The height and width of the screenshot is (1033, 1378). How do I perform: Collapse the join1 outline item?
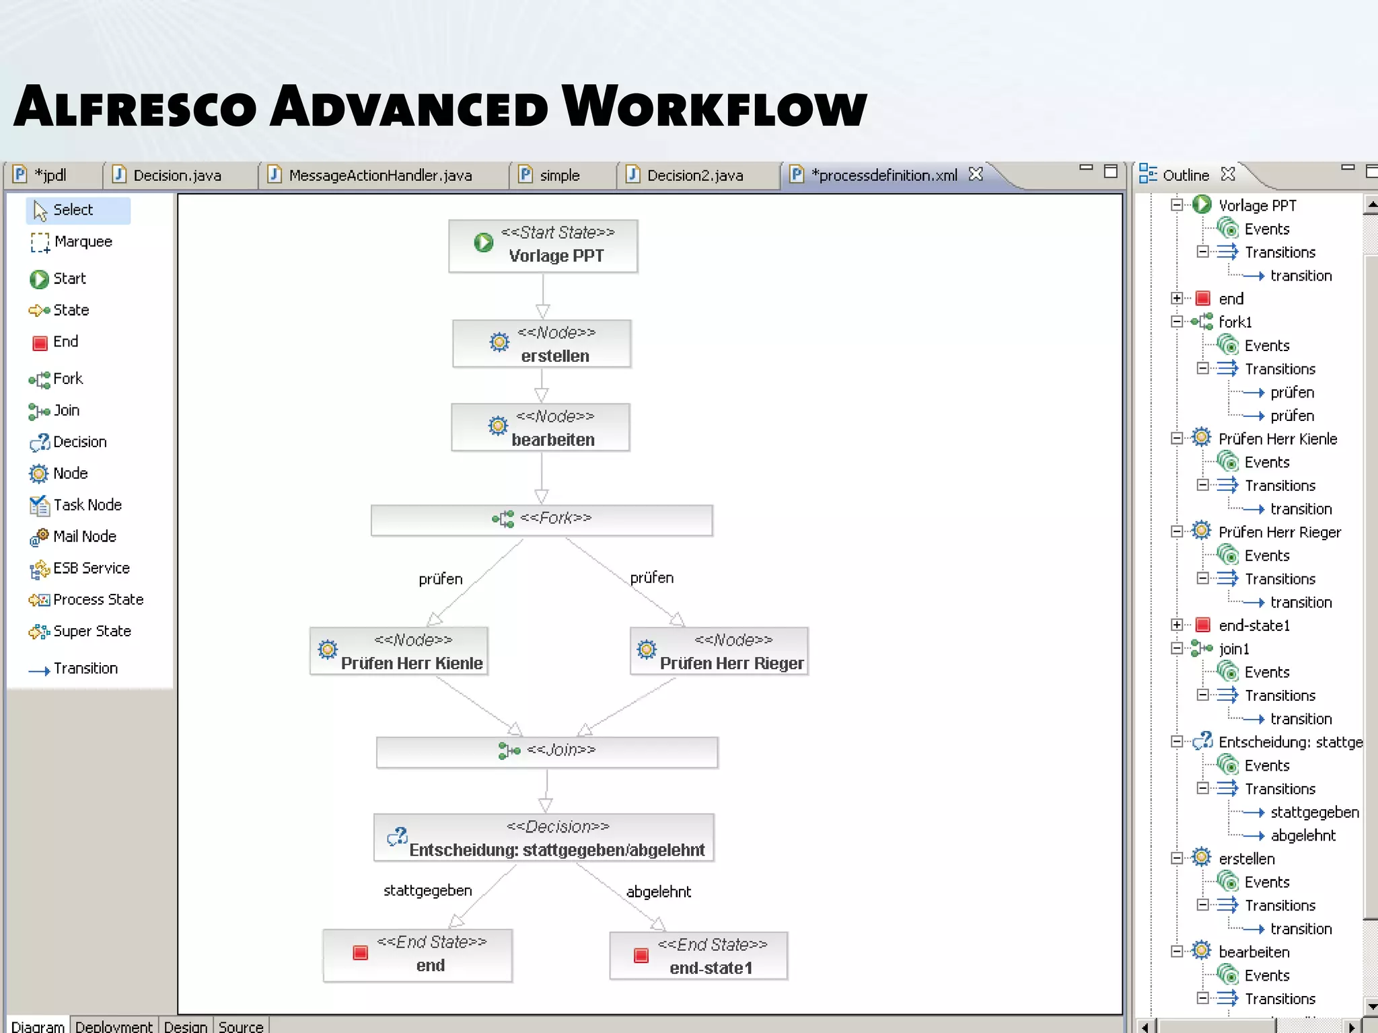[x=1177, y=648]
